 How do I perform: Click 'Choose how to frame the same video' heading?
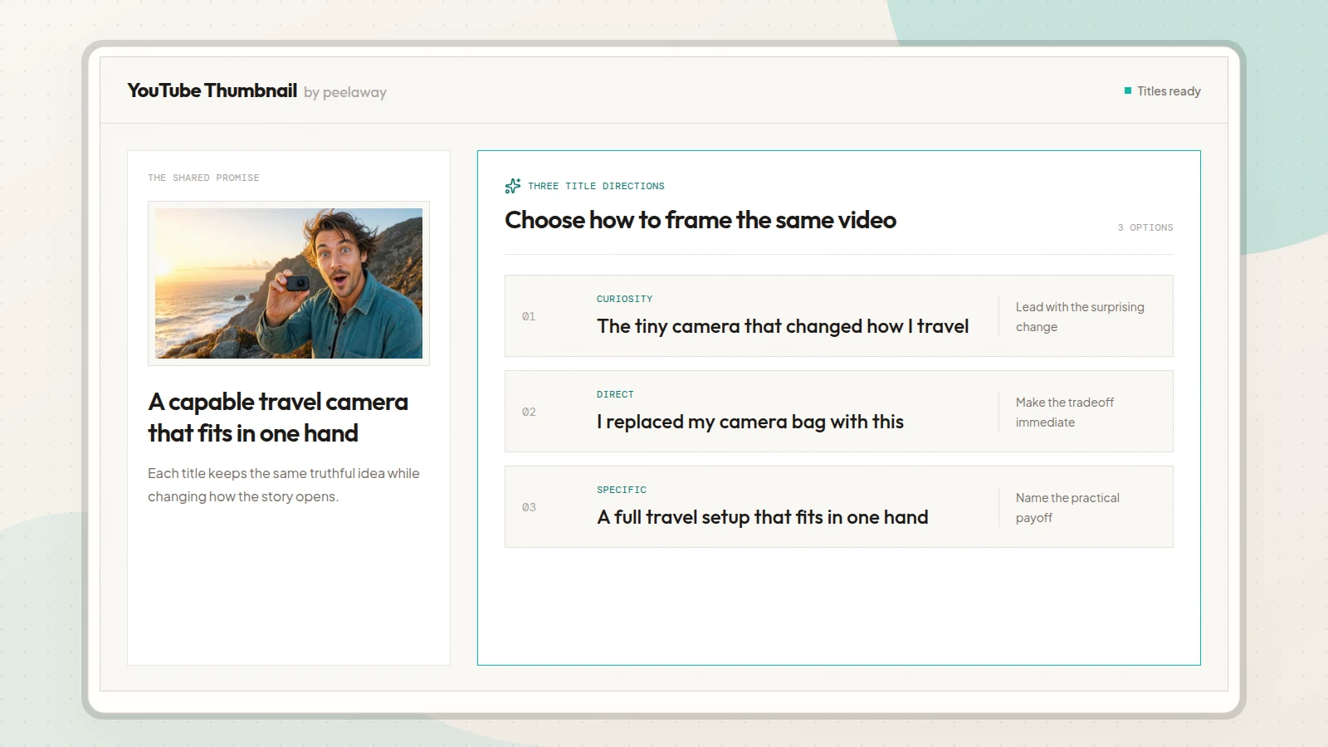[x=701, y=220]
